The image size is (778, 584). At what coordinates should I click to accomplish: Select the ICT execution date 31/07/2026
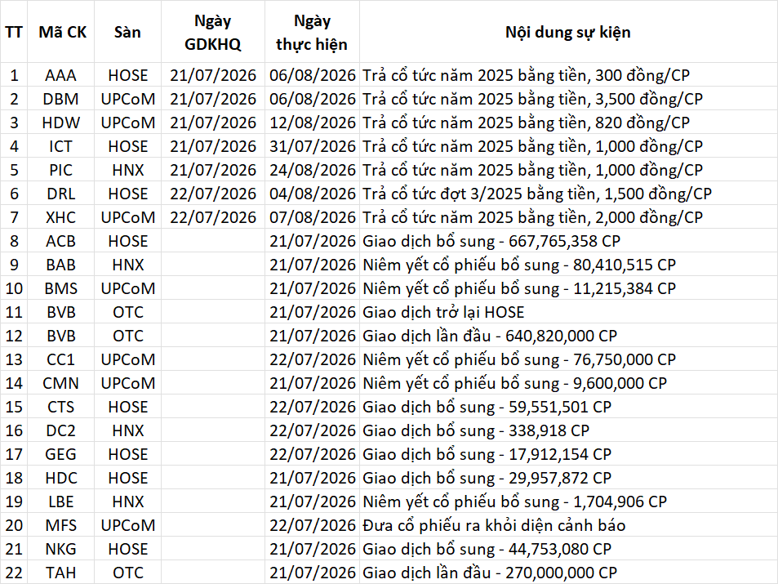coord(312,146)
